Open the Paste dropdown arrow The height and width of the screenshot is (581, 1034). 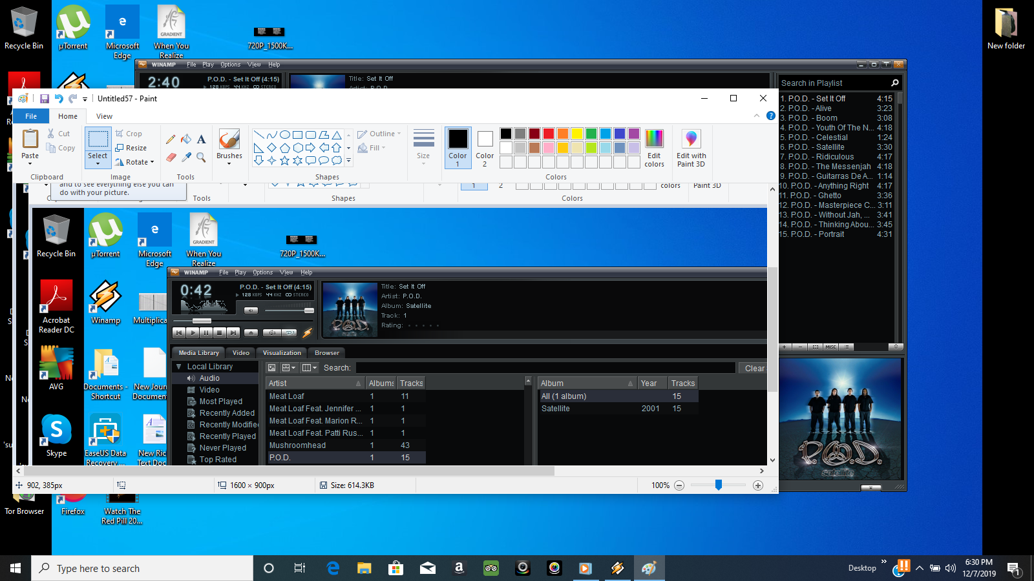(30, 163)
